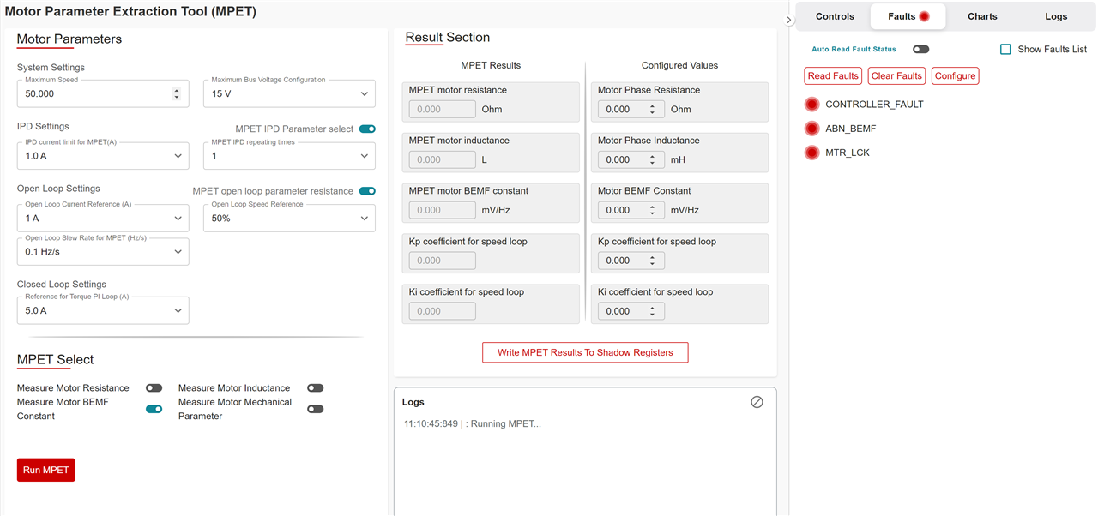Click the Maximum Speed spinner arrows

tap(177, 94)
